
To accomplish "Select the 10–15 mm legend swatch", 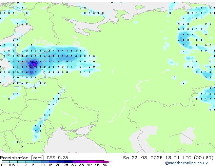I will [45, 162].
